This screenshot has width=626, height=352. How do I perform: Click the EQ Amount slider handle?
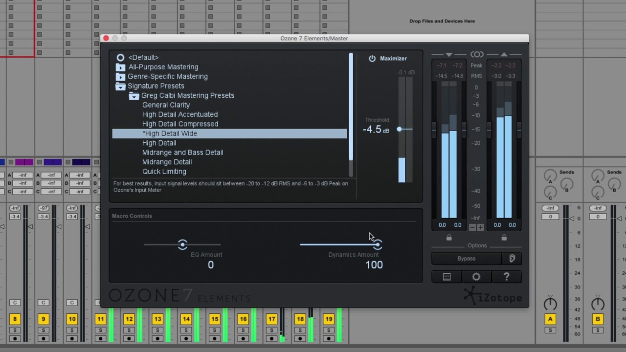182,244
